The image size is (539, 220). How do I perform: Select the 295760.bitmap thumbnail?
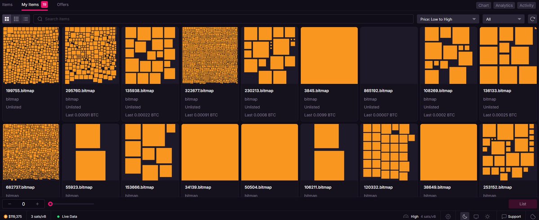(91, 56)
